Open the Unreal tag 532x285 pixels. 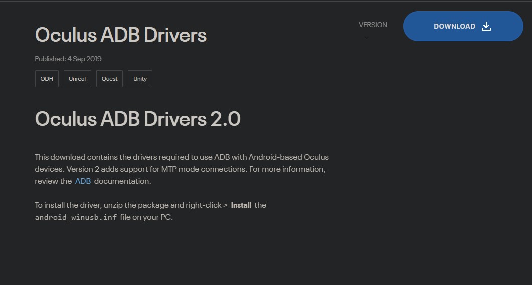(x=77, y=79)
